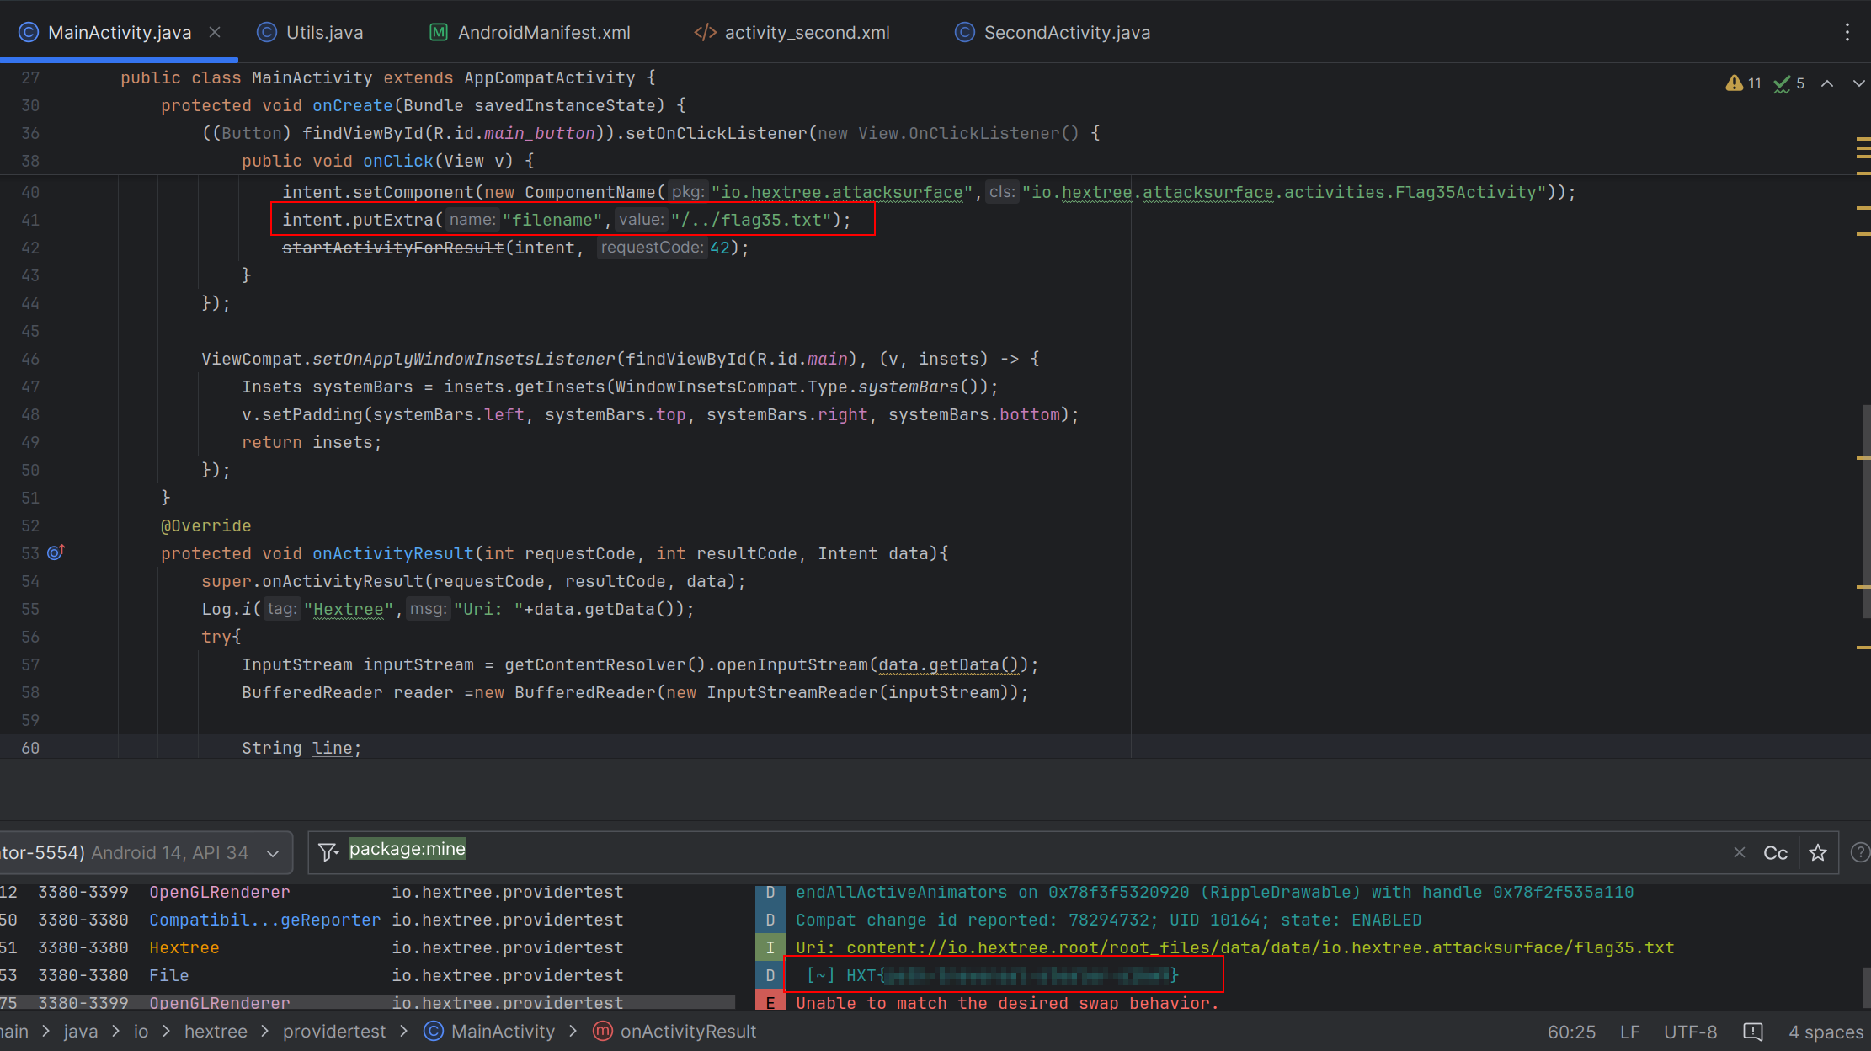
Task: Clear the Logcat filter text
Action: 1740,852
